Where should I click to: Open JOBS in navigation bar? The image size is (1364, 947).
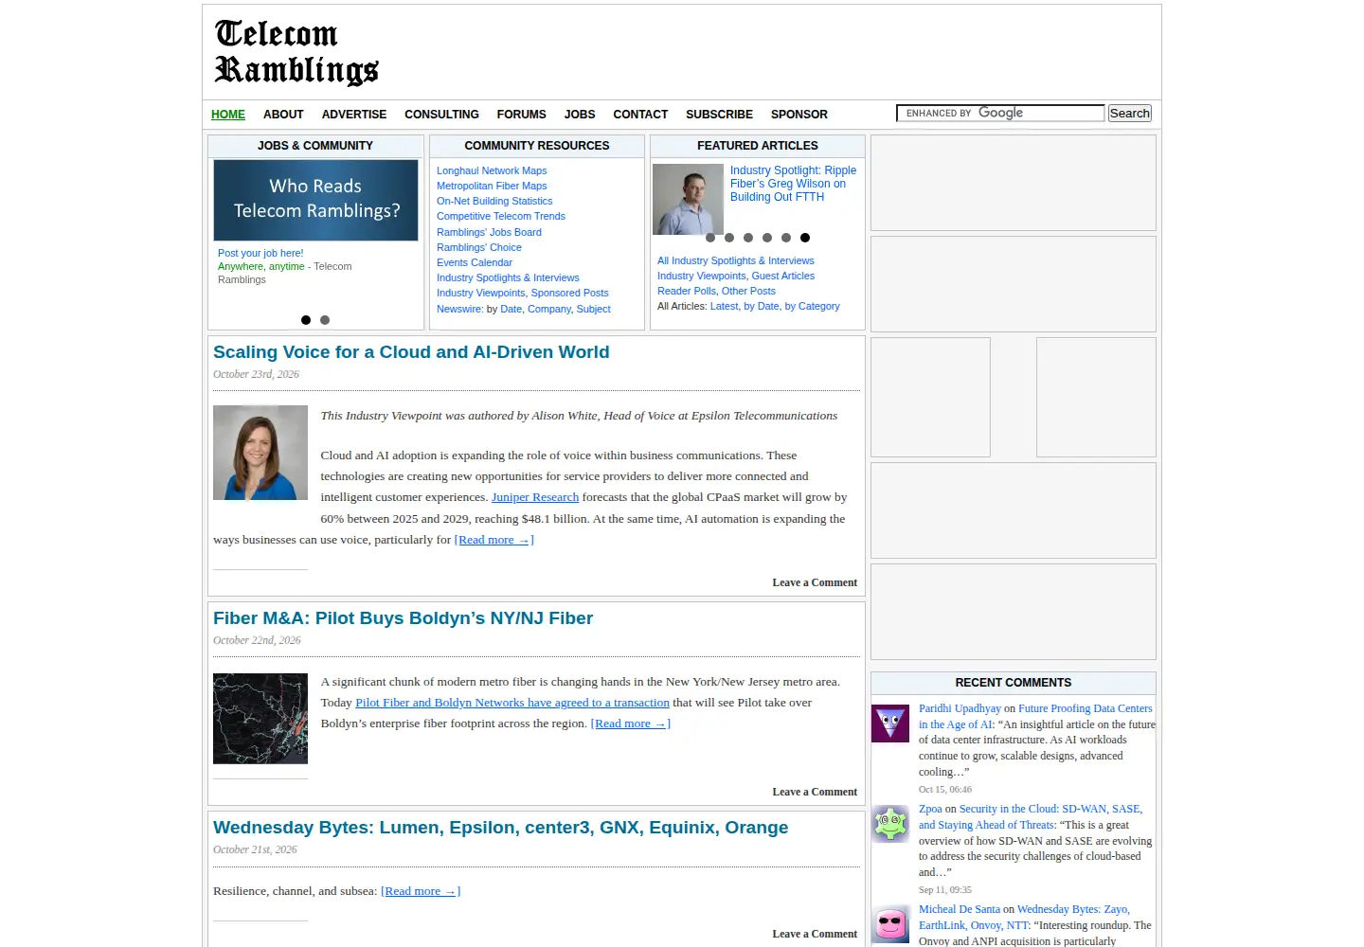point(580,115)
